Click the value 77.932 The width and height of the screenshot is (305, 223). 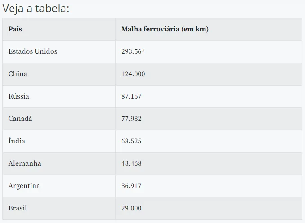(131, 119)
